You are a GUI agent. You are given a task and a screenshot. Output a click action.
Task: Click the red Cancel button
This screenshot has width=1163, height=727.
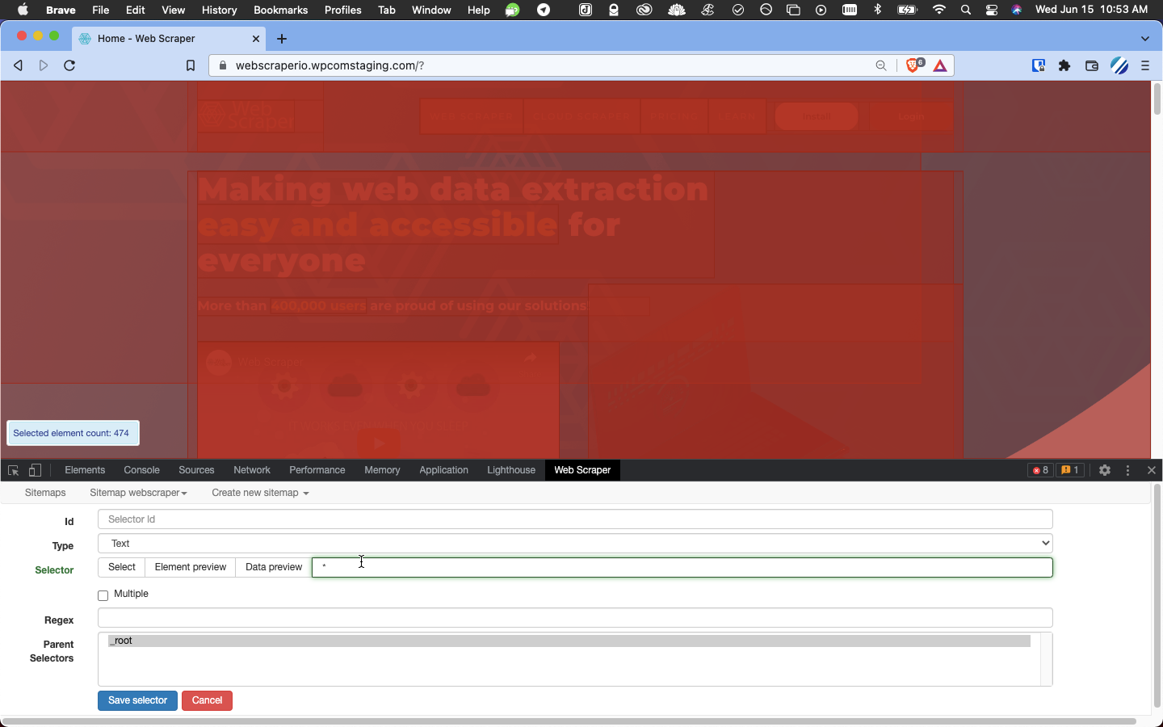coord(207,700)
